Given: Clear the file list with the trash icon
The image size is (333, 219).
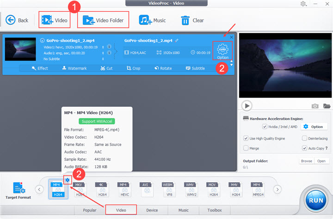Looking at the screenshot, I should tap(192, 20).
